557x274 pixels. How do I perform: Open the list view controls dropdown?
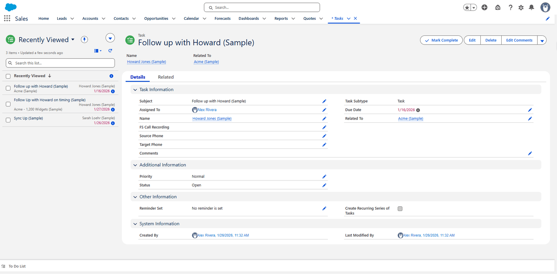tap(110, 38)
